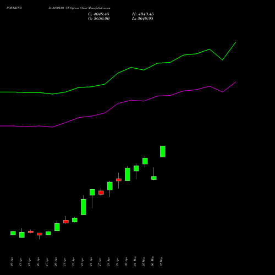Image resolution: width=275 pixels, height=275 pixels.
Task: Select the tall green candle for 23 Apr
Action: [x=84, y=207]
